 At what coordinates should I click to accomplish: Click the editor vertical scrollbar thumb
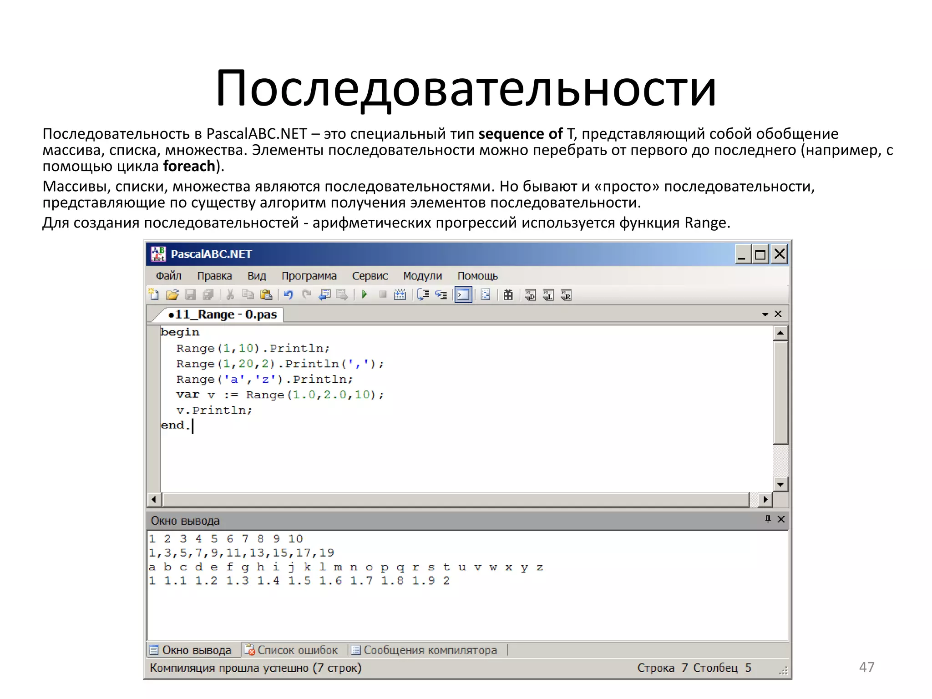(x=780, y=392)
